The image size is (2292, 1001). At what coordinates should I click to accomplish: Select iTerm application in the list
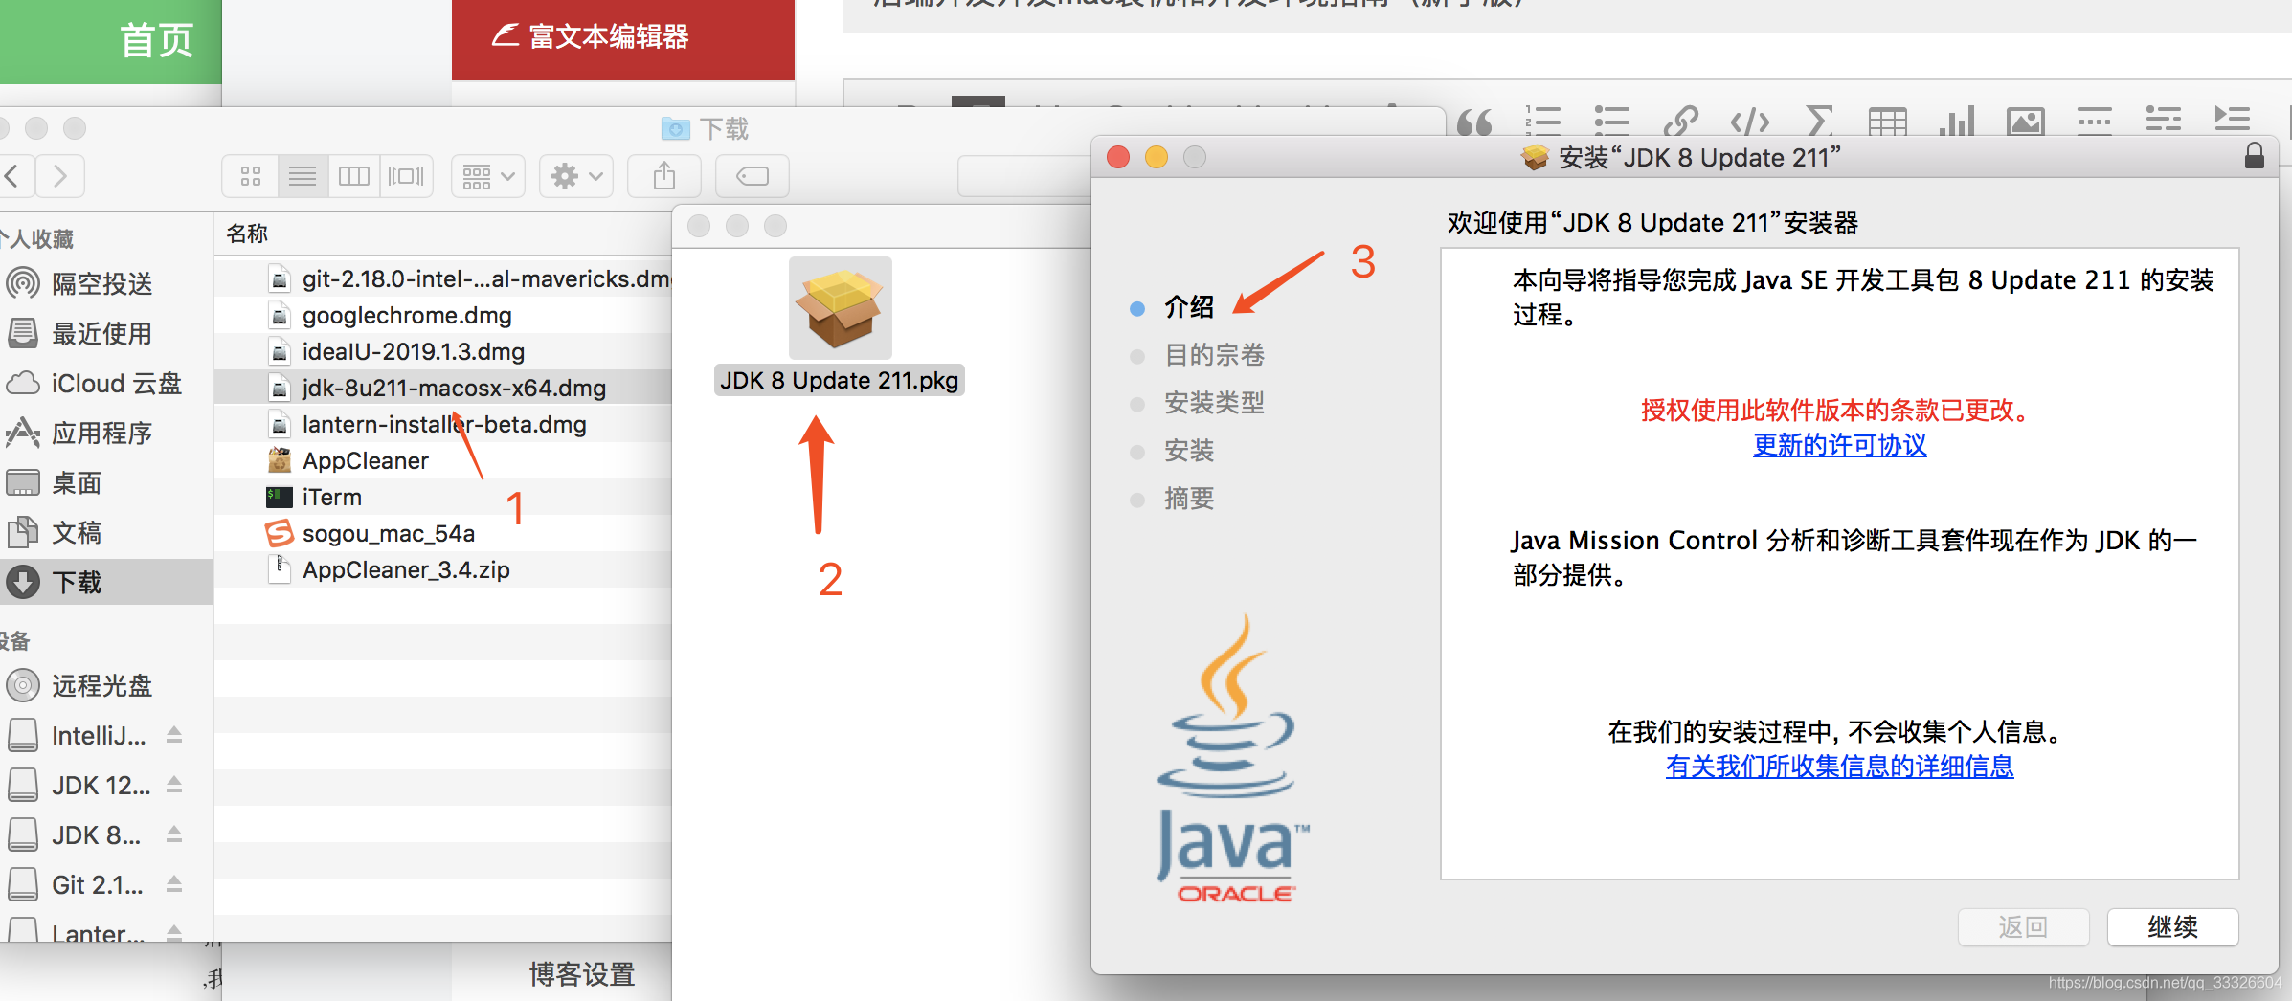pos(443,497)
